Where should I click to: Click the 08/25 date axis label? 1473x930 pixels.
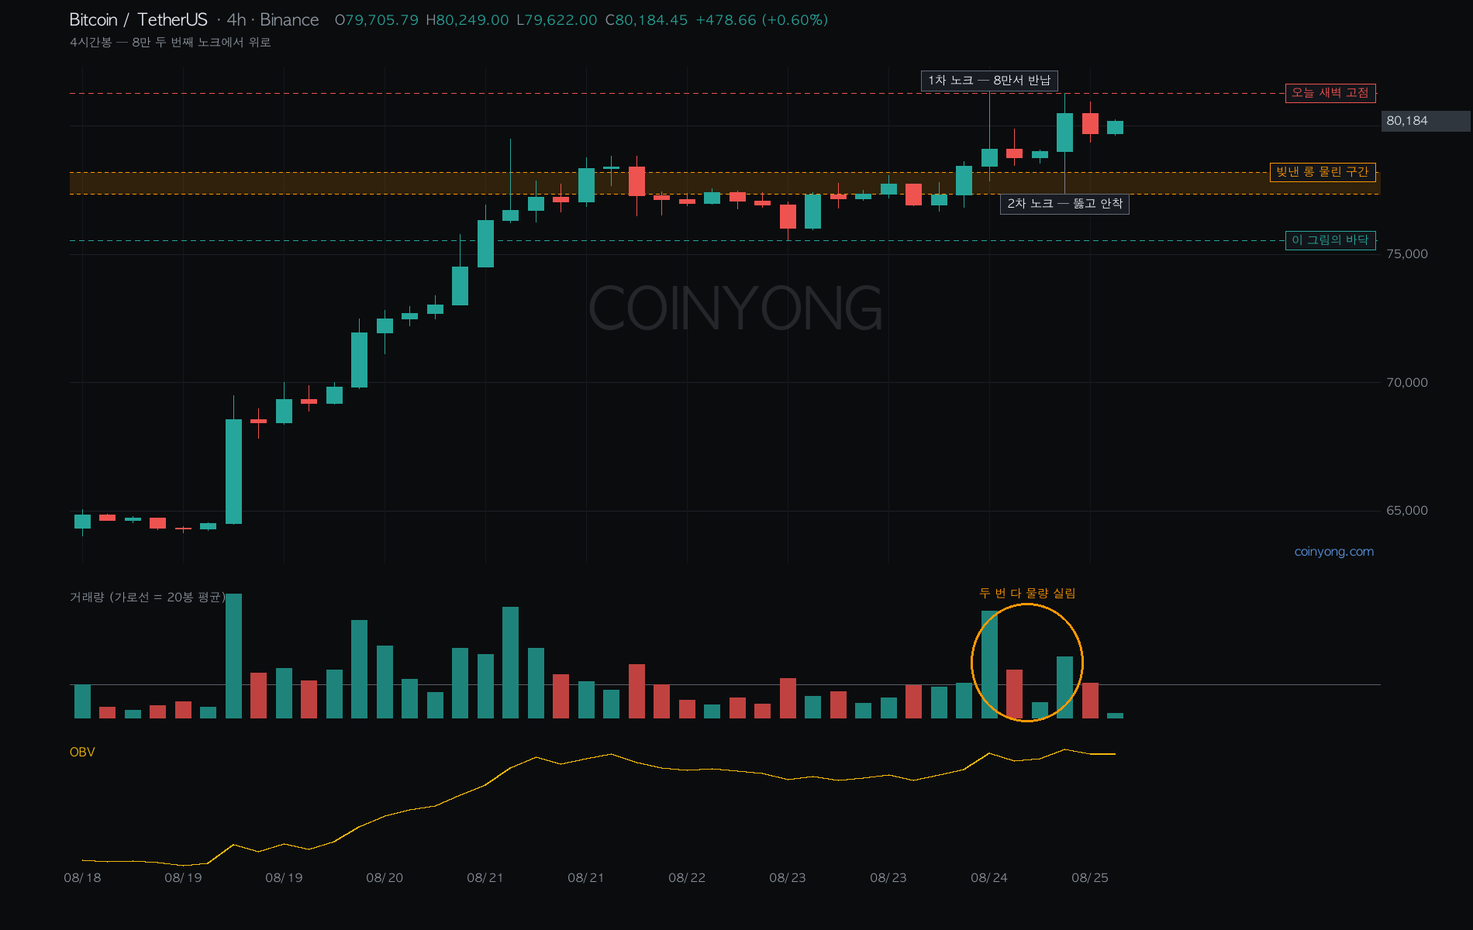(x=1090, y=878)
